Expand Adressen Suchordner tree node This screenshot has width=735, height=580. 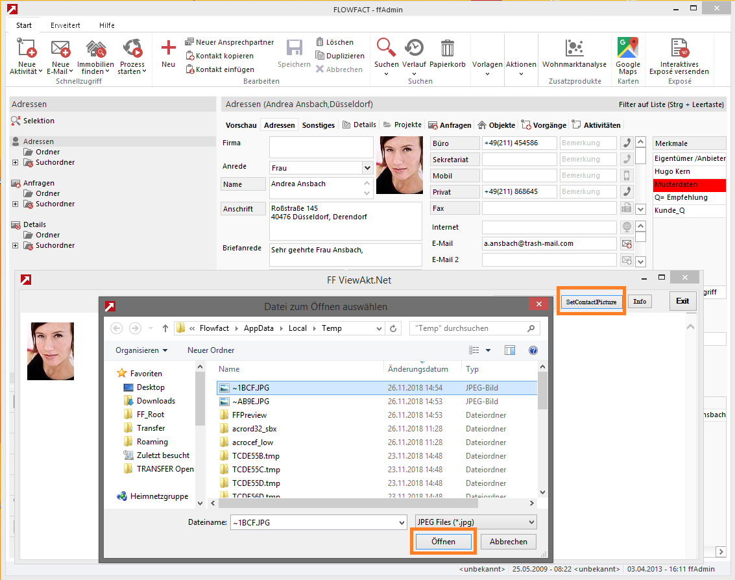(x=16, y=163)
